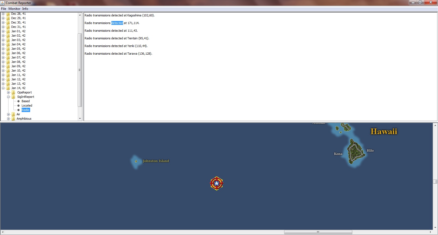Click the Hilo label on the map
The image size is (438, 235).
pos(370,151)
